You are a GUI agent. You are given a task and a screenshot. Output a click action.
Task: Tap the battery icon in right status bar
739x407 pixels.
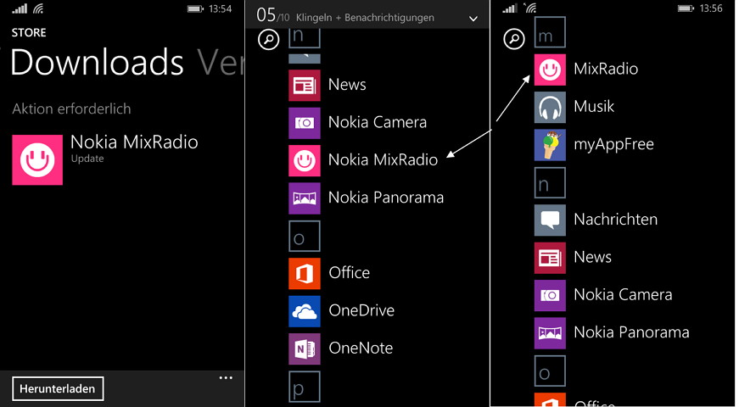686,8
